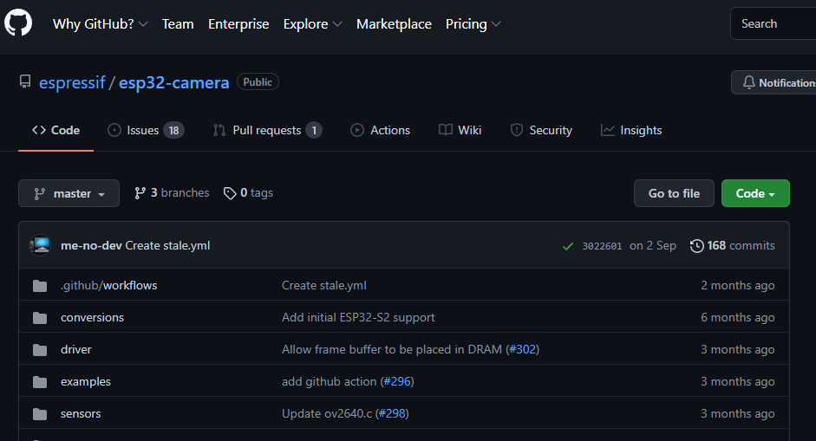Open the examples folder
This screenshot has height=441, width=816.
tap(85, 382)
